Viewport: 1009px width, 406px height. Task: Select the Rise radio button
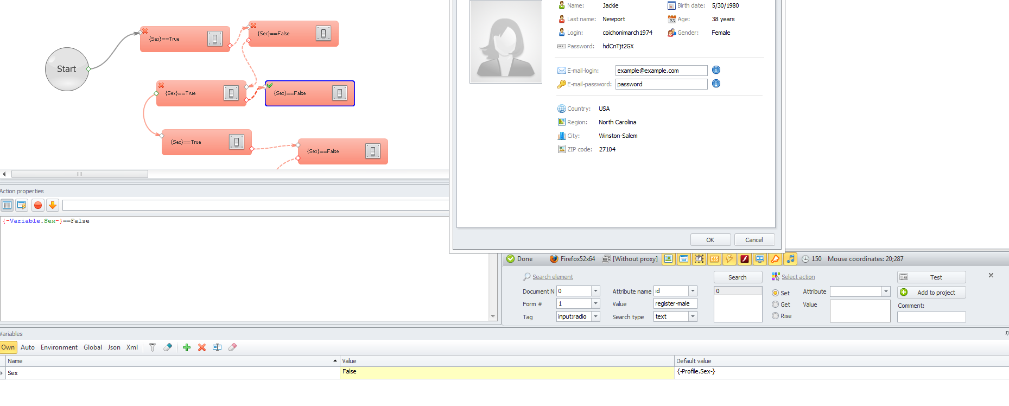click(x=775, y=316)
